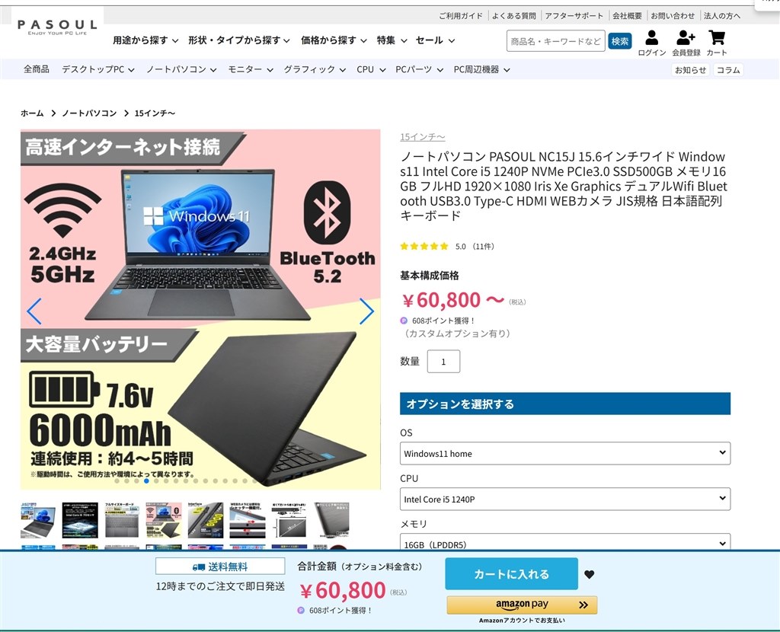This screenshot has height=632, width=780.
Task: Open the login person icon
Action: (652, 38)
